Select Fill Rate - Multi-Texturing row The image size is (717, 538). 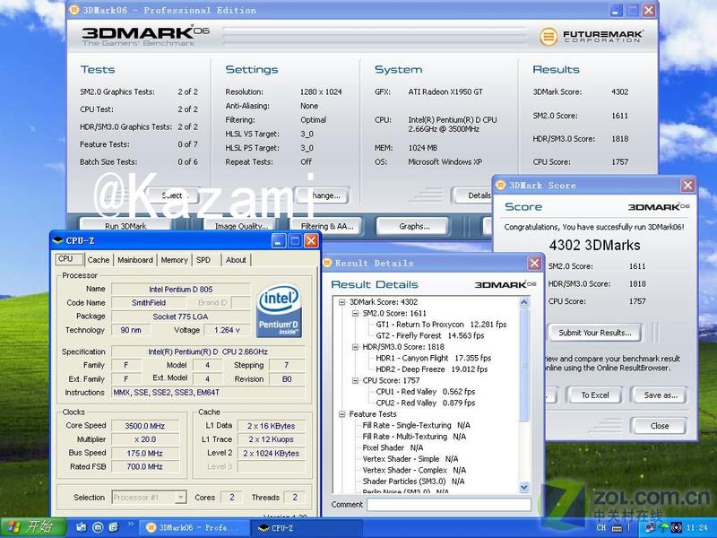pos(414,437)
